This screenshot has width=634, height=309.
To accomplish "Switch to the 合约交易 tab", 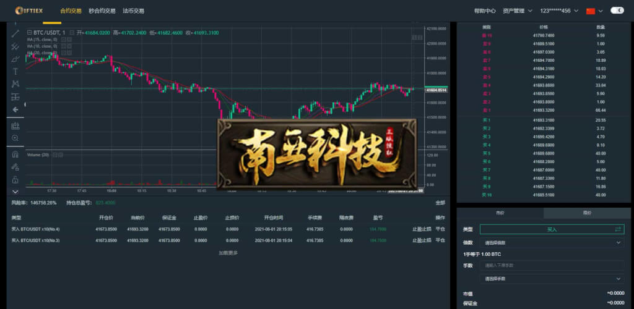I will (71, 11).
